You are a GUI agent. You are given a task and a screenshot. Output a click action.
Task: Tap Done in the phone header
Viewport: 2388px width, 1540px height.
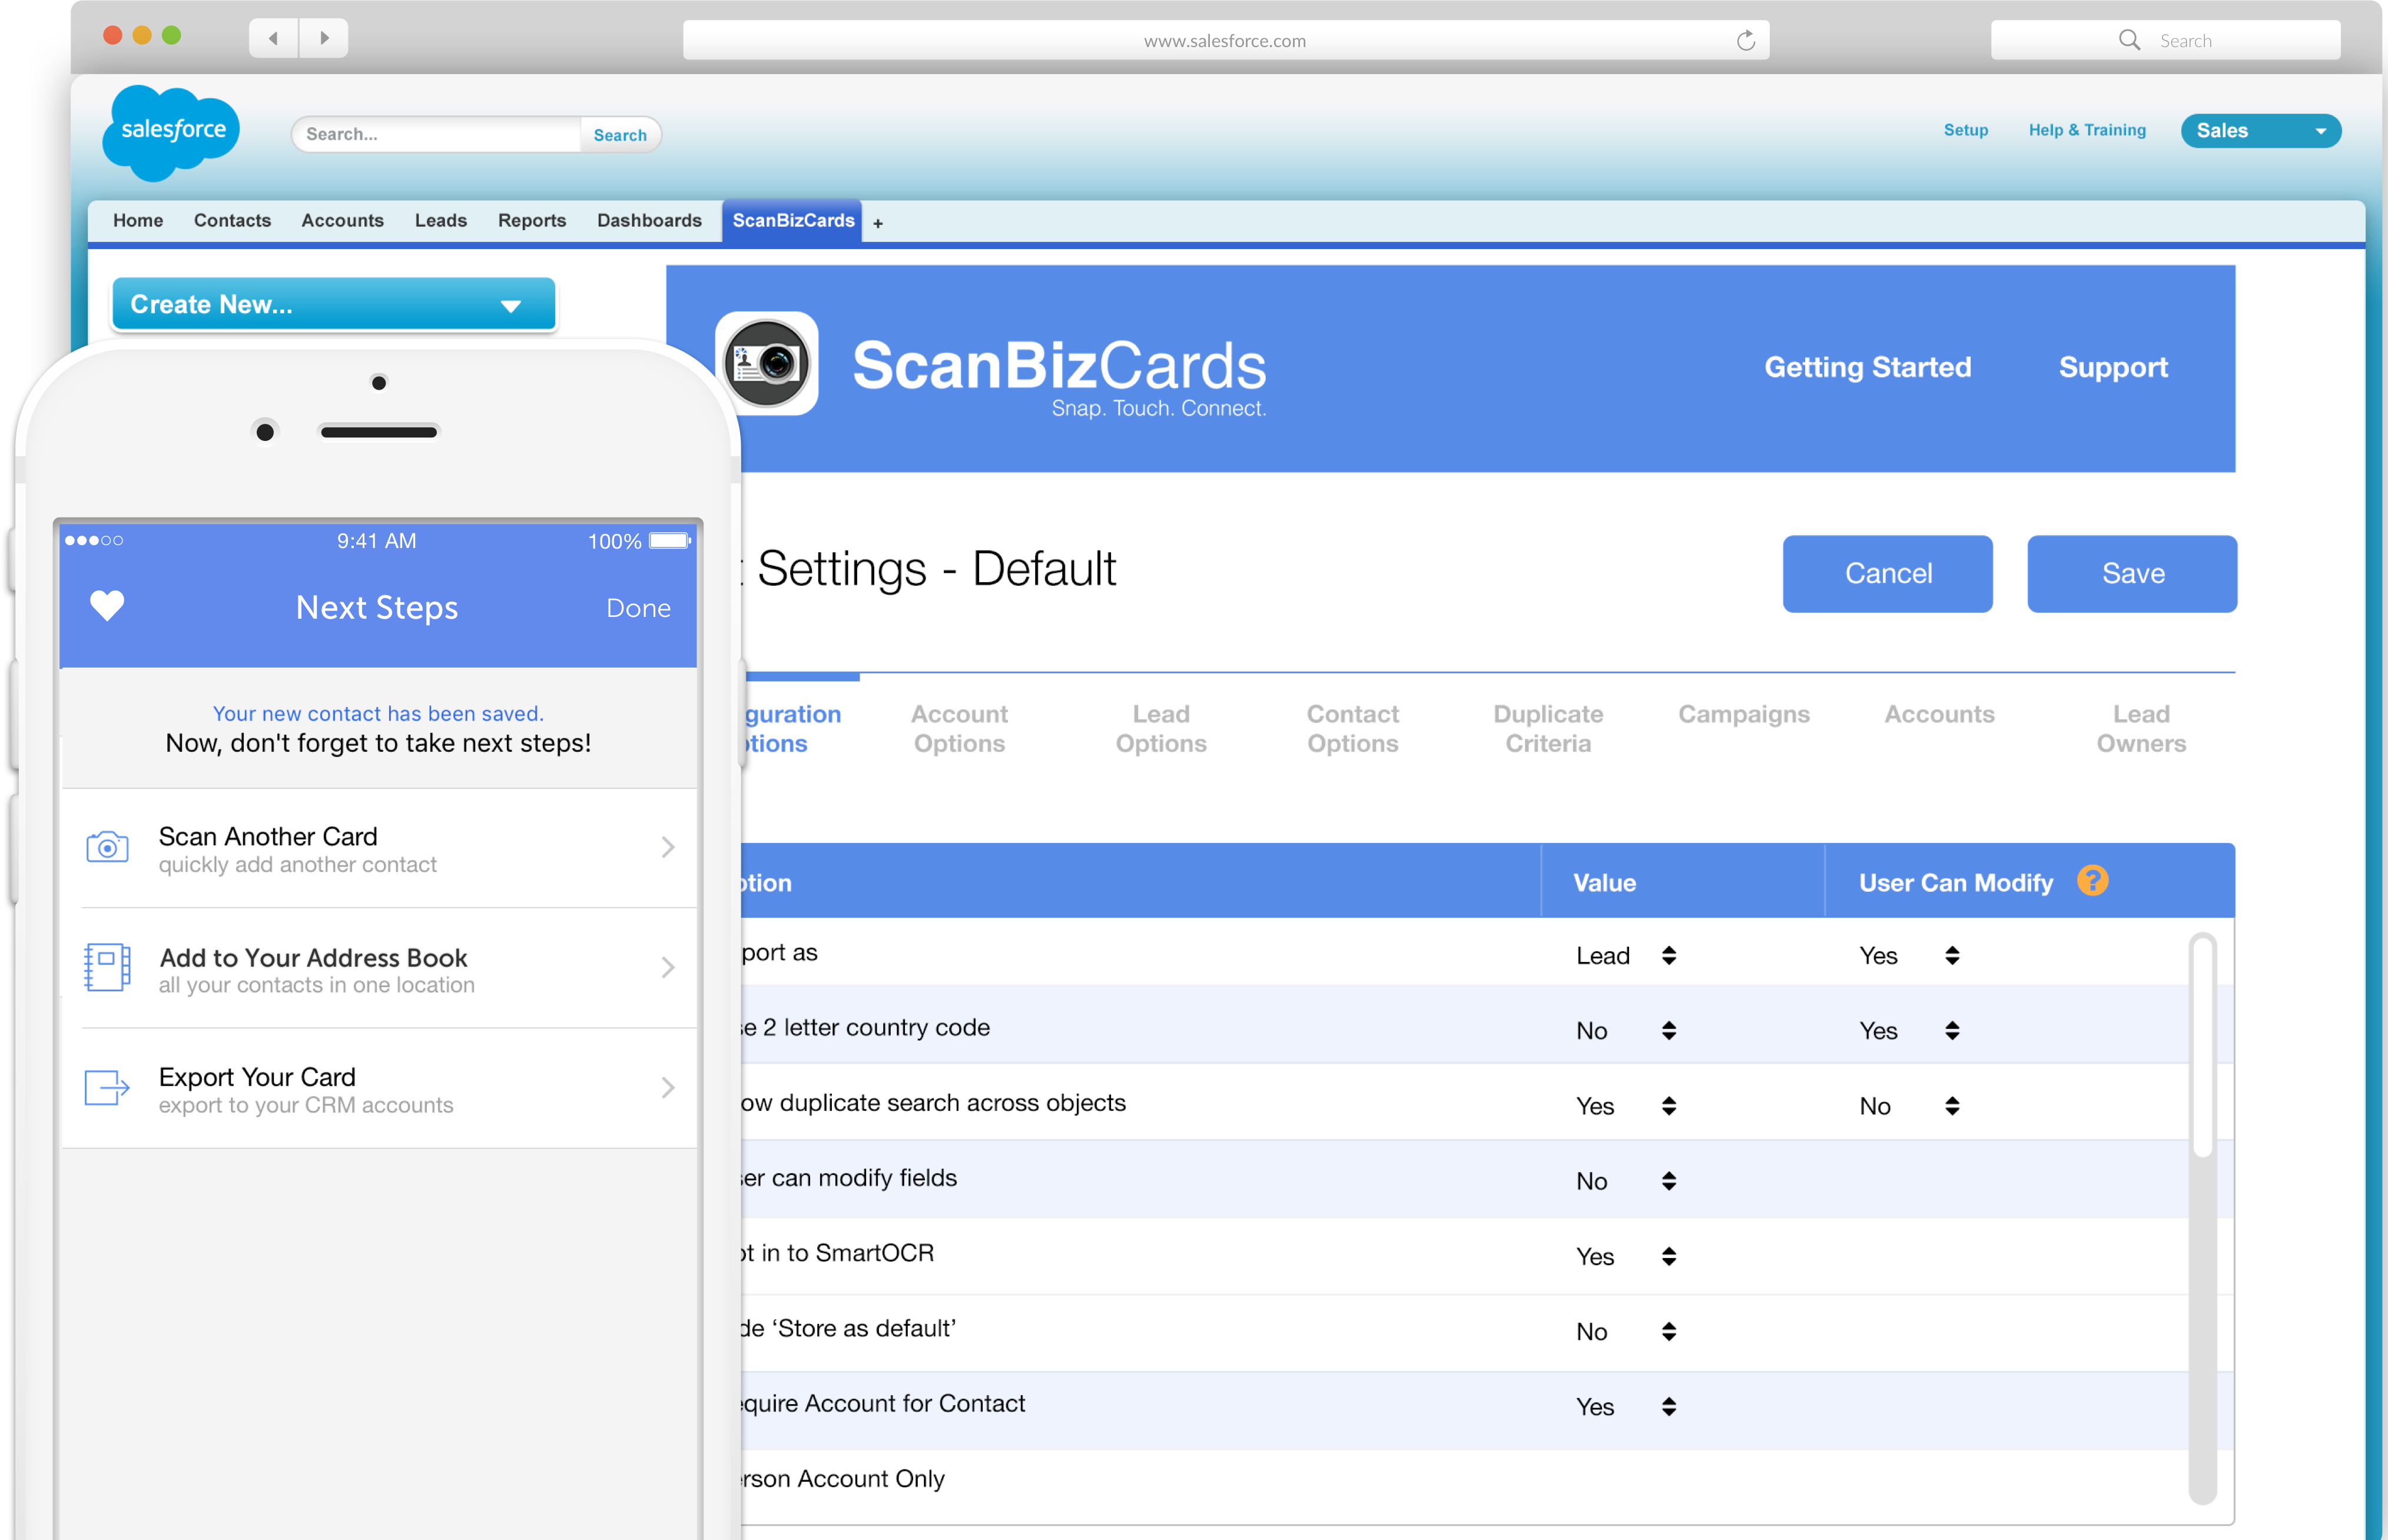click(638, 608)
